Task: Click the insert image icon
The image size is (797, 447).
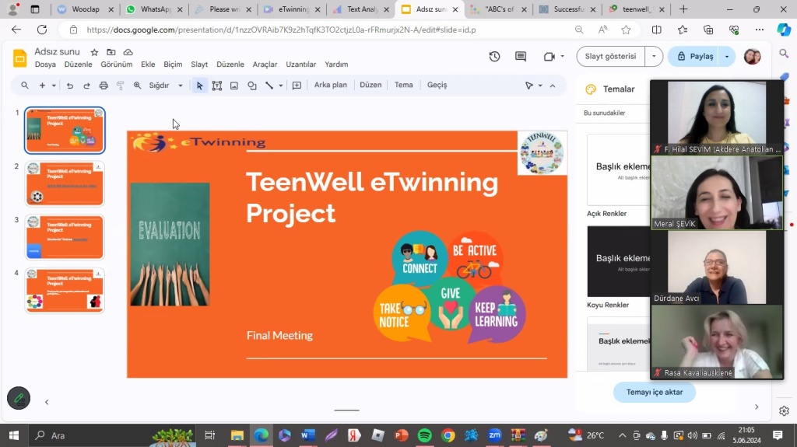Action: (x=234, y=86)
